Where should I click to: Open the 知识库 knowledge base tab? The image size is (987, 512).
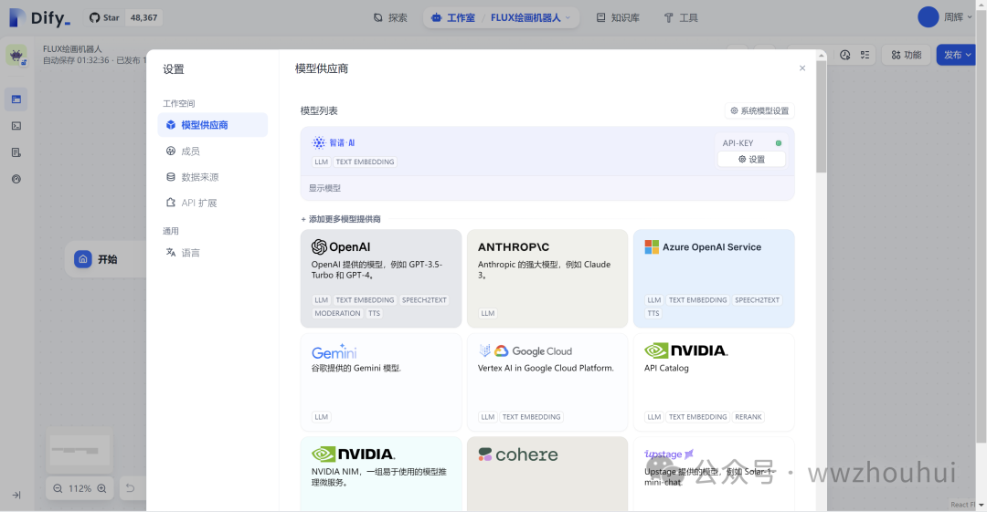point(617,17)
